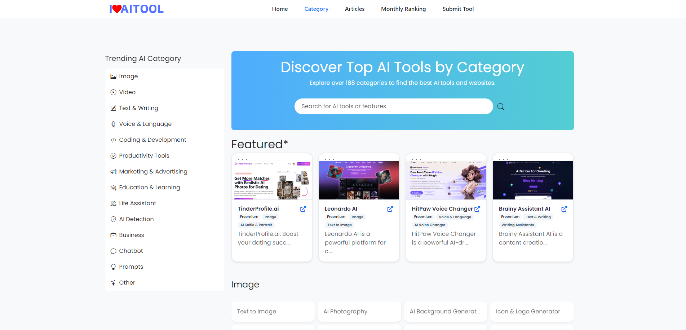
Task: Click the Voice & Language microphone icon
Action: click(x=113, y=124)
